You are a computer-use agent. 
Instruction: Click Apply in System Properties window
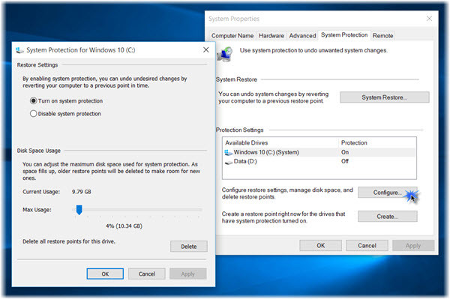(413, 246)
